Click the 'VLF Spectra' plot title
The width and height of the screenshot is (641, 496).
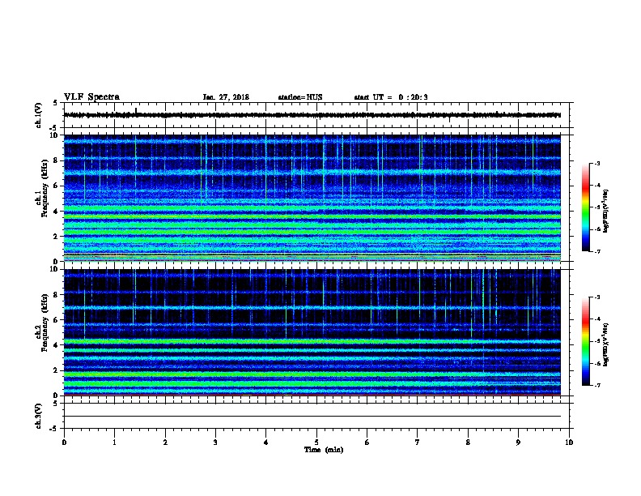[91, 97]
